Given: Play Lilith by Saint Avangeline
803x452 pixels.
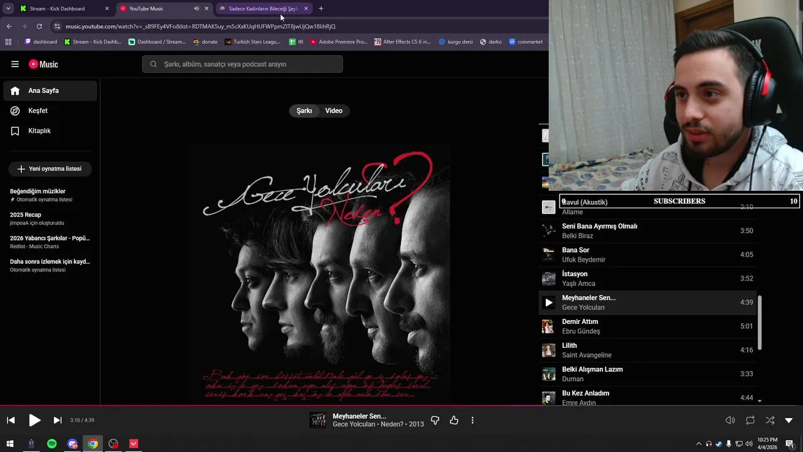Looking at the screenshot, I should pos(648,350).
